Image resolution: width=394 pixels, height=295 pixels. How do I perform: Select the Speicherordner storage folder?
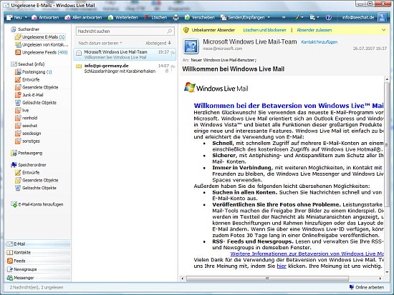(29, 165)
